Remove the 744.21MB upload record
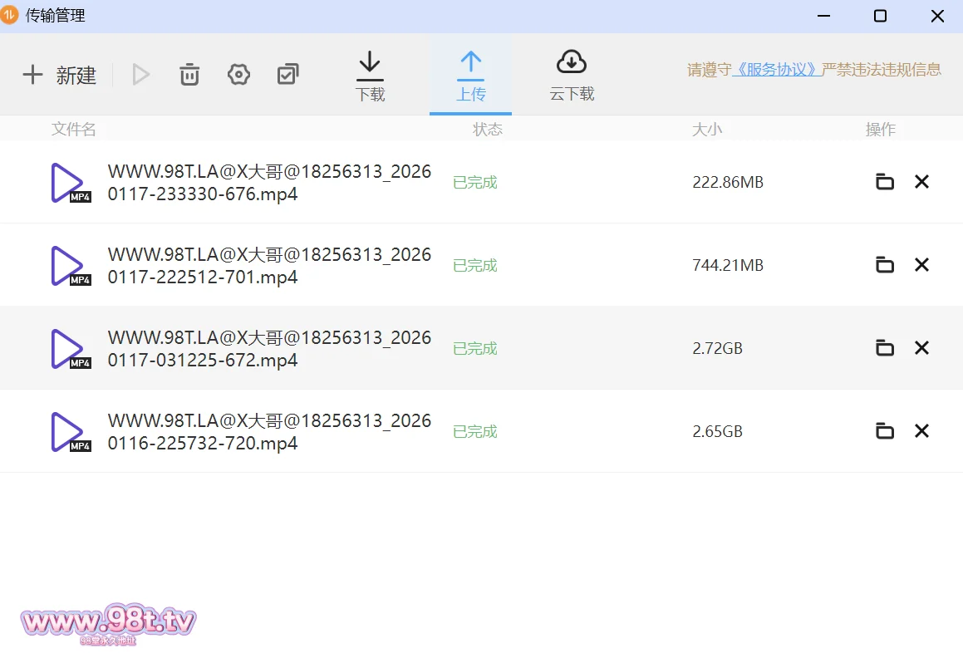963x653 pixels. [921, 265]
